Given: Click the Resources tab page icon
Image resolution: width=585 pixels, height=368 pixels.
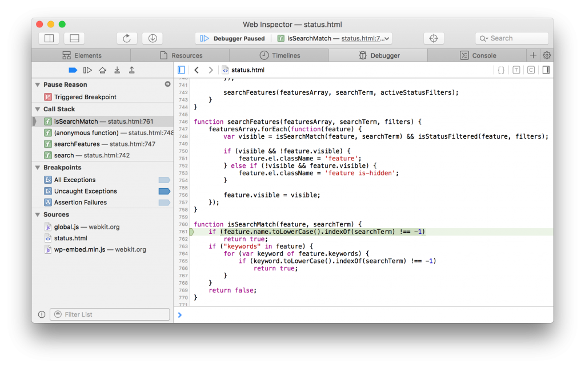Looking at the screenshot, I should 163,55.
